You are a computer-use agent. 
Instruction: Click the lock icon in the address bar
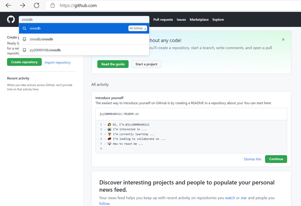[53, 6]
